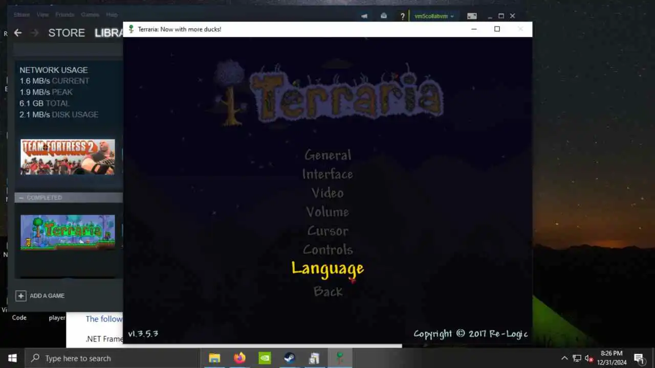Open Games menu in Steam window
This screenshot has width=655, height=368.
(x=90, y=15)
